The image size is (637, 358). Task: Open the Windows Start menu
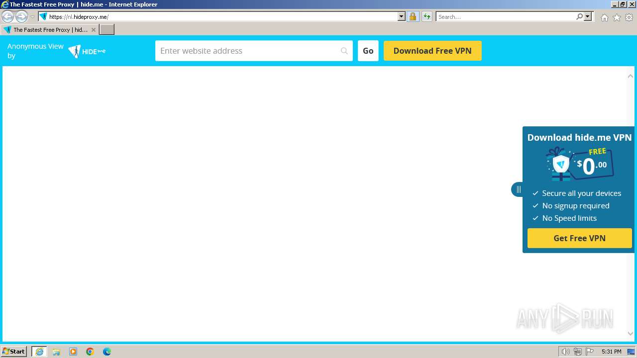(14, 352)
